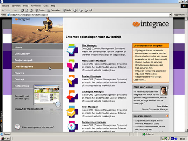
Task: Click the Windows Start button
Action: click(x=5, y=139)
